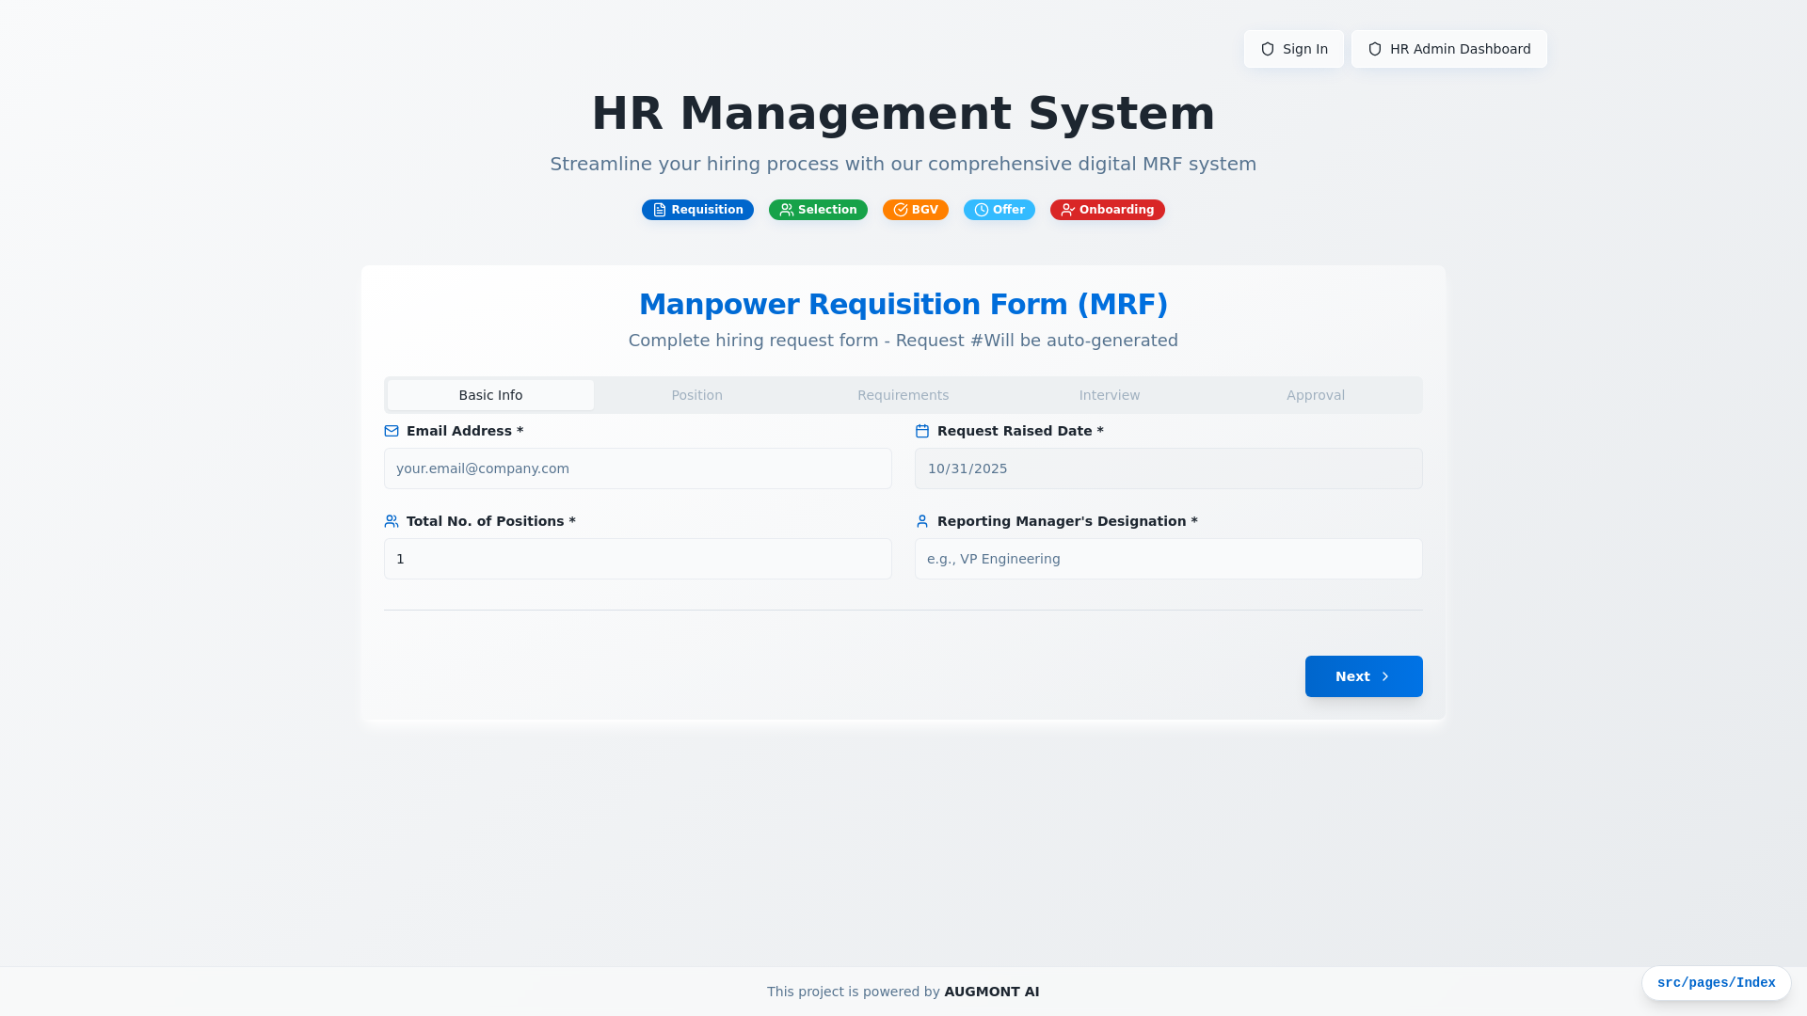Screen dimensions: 1807x1016
Task: Click the Total No. of Positions field
Action: [x=638, y=559]
